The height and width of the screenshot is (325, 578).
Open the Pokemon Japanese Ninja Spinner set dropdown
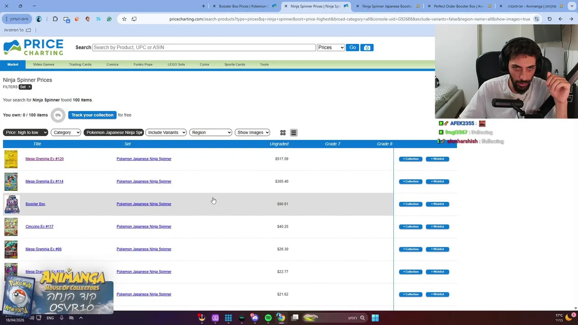point(114,132)
